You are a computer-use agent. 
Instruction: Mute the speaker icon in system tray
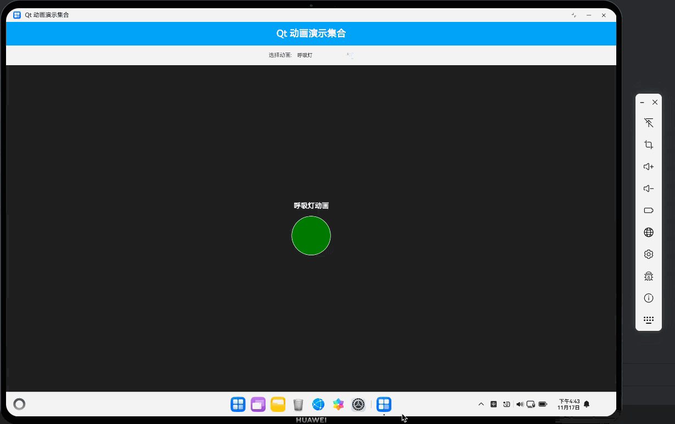(519, 404)
